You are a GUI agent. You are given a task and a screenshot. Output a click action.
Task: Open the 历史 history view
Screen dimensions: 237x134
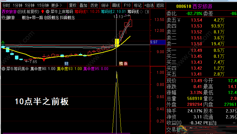click(94, 6)
